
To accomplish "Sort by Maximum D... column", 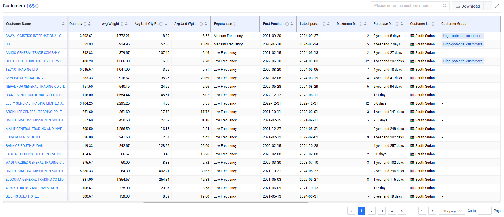I will tap(365, 24).
